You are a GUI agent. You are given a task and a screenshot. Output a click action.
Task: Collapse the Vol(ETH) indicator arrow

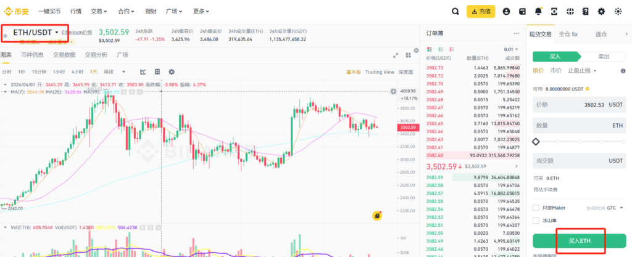tap(5, 227)
